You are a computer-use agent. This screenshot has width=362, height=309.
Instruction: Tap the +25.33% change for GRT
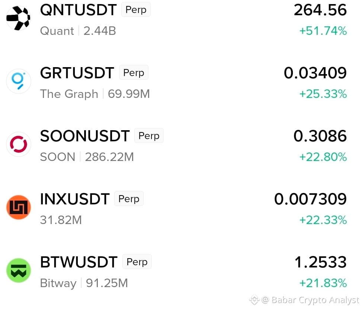coord(323,94)
